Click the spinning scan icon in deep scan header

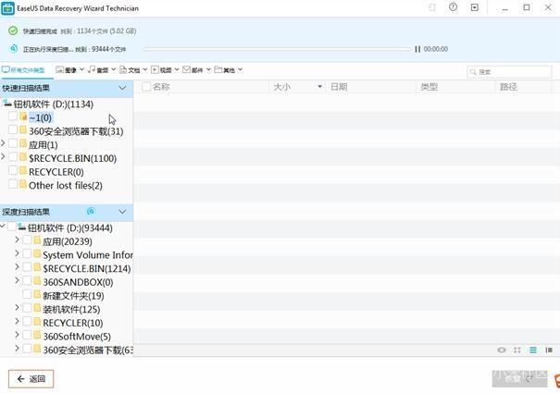(x=91, y=212)
